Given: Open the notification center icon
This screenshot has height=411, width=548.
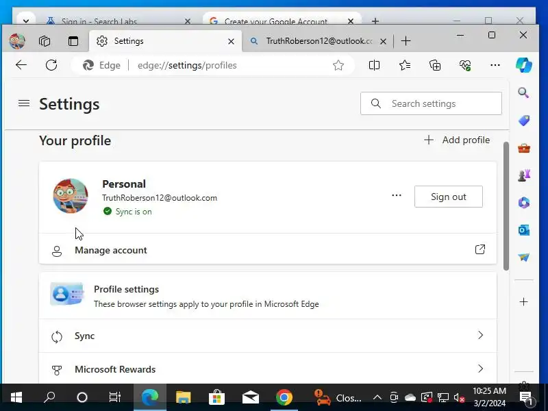Looking at the screenshot, I should coord(527,398).
